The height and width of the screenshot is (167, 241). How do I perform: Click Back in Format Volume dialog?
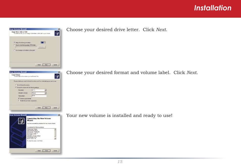(x=39, y=108)
